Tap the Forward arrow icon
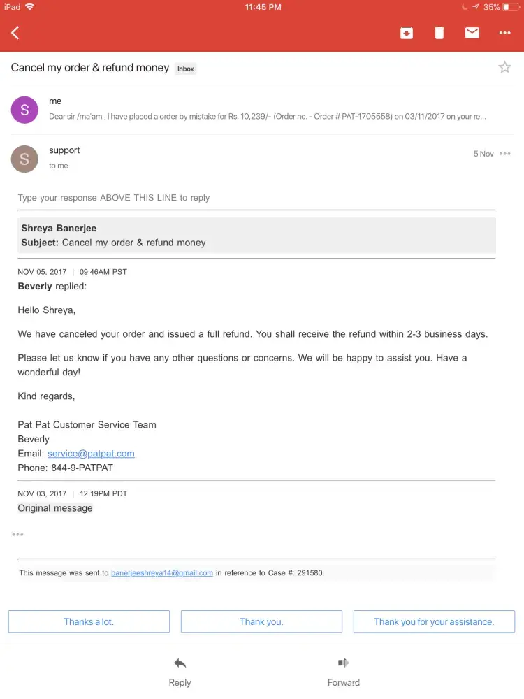The image size is (524, 699). click(343, 663)
